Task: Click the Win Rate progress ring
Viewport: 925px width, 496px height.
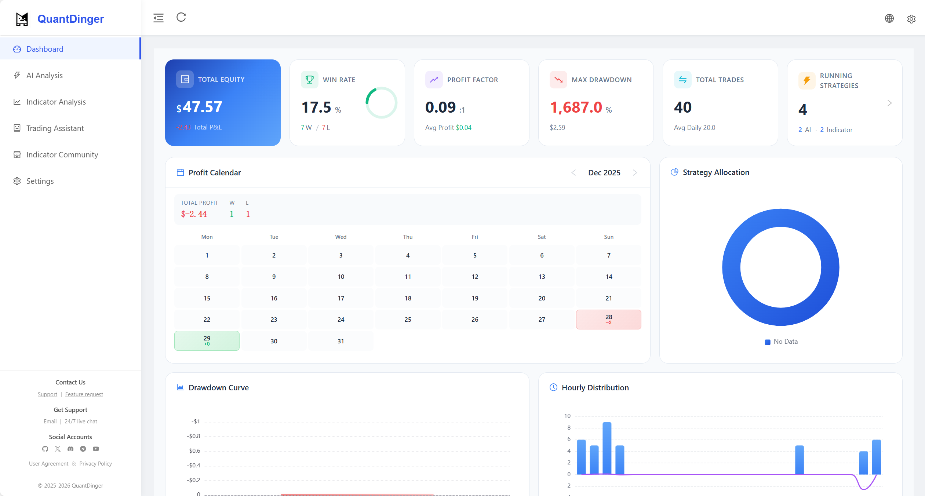Action: coord(382,103)
